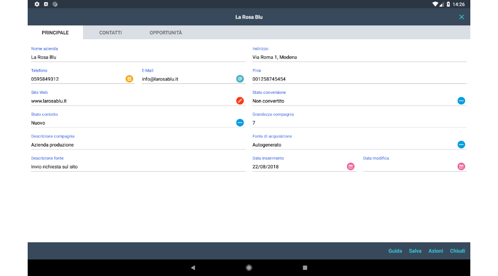
Task: Switch to the CONTATTI tab
Action: pyautogui.click(x=111, y=33)
